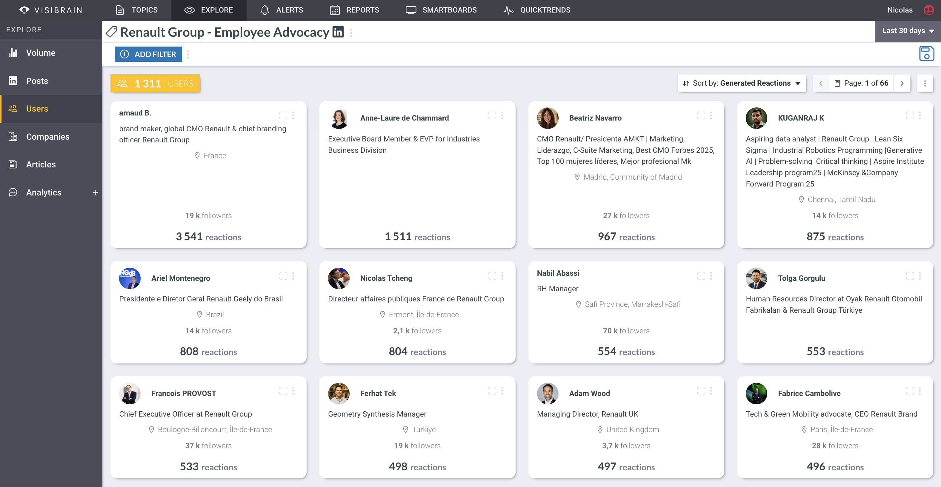Open the Quicktrends tab

click(x=536, y=10)
